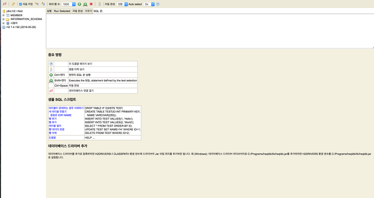The width and height of the screenshot is (374, 198).
Task: Click the 'SQL 문:' label above the editor
Action: tap(98, 11)
